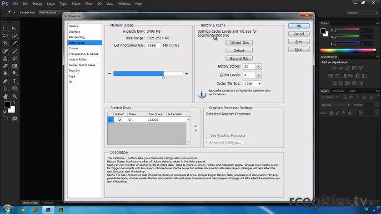The image size is (381, 214).
Task: Select the Eyedropper tool in the toolbox
Action: (14, 43)
